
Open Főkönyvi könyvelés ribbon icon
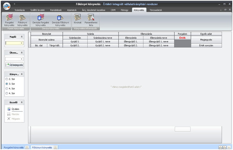point(23,20)
